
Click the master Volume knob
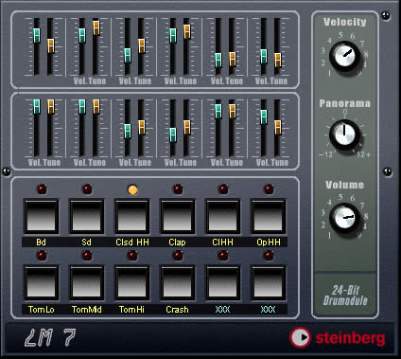tap(344, 218)
